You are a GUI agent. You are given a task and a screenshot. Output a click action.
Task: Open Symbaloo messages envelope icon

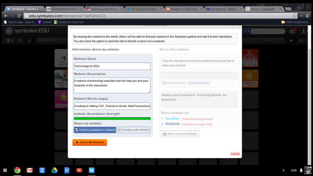[x=293, y=31]
